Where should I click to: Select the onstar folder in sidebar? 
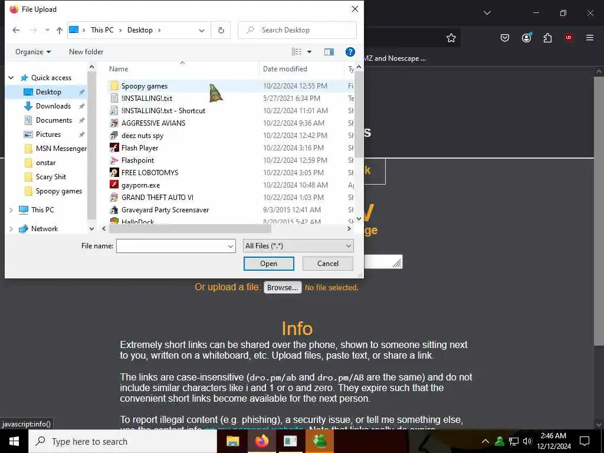click(45, 163)
